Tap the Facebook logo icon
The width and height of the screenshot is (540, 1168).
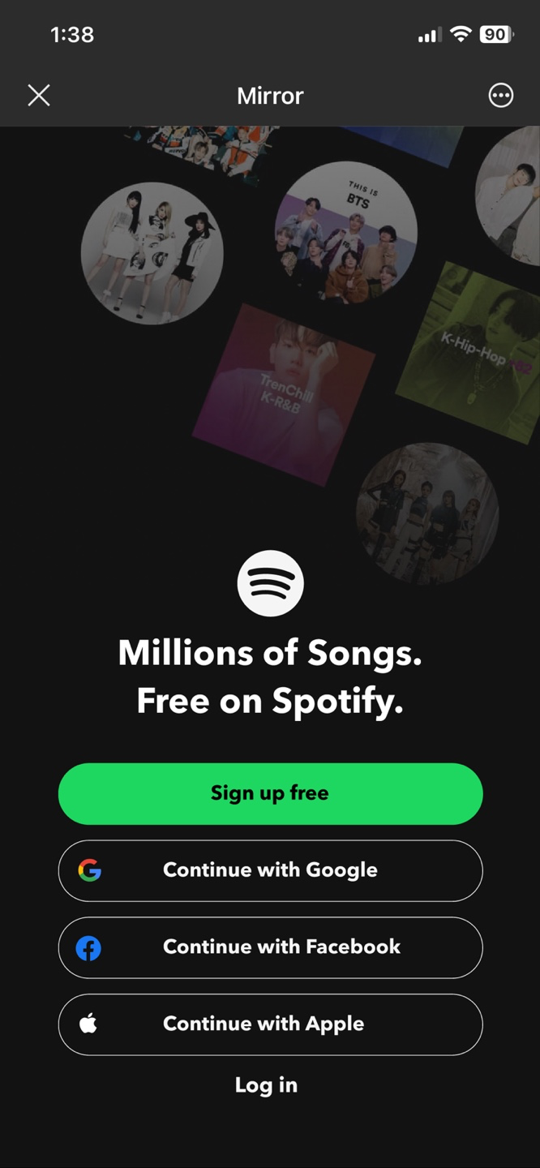[88, 947]
